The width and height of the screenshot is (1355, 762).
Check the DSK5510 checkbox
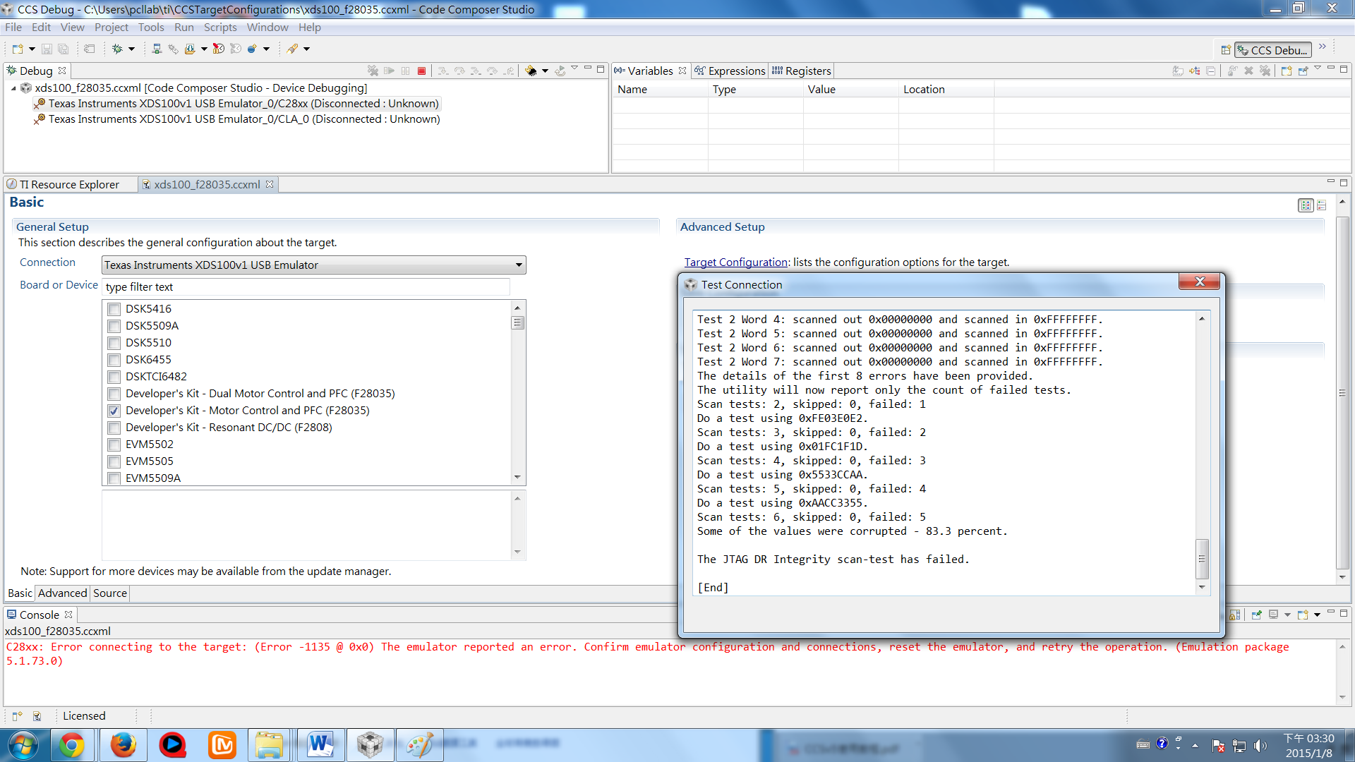tap(114, 343)
